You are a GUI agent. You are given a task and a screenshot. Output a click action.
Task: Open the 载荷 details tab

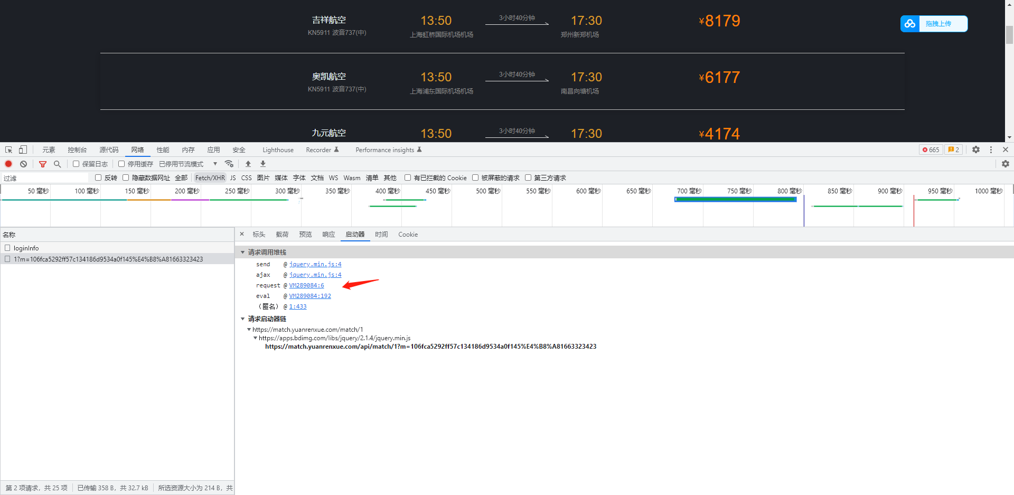point(282,235)
